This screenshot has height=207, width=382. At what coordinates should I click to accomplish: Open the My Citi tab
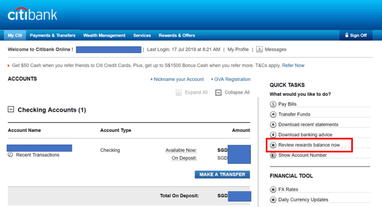[15, 35]
